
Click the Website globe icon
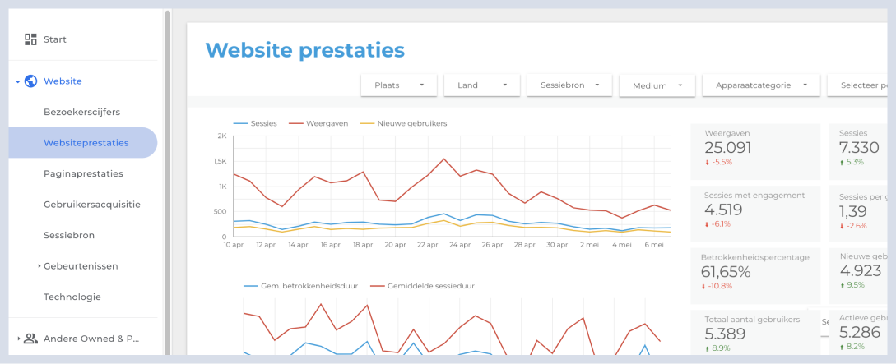click(x=31, y=81)
